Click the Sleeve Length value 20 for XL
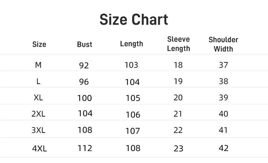 pyautogui.click(x=178, y=98)
